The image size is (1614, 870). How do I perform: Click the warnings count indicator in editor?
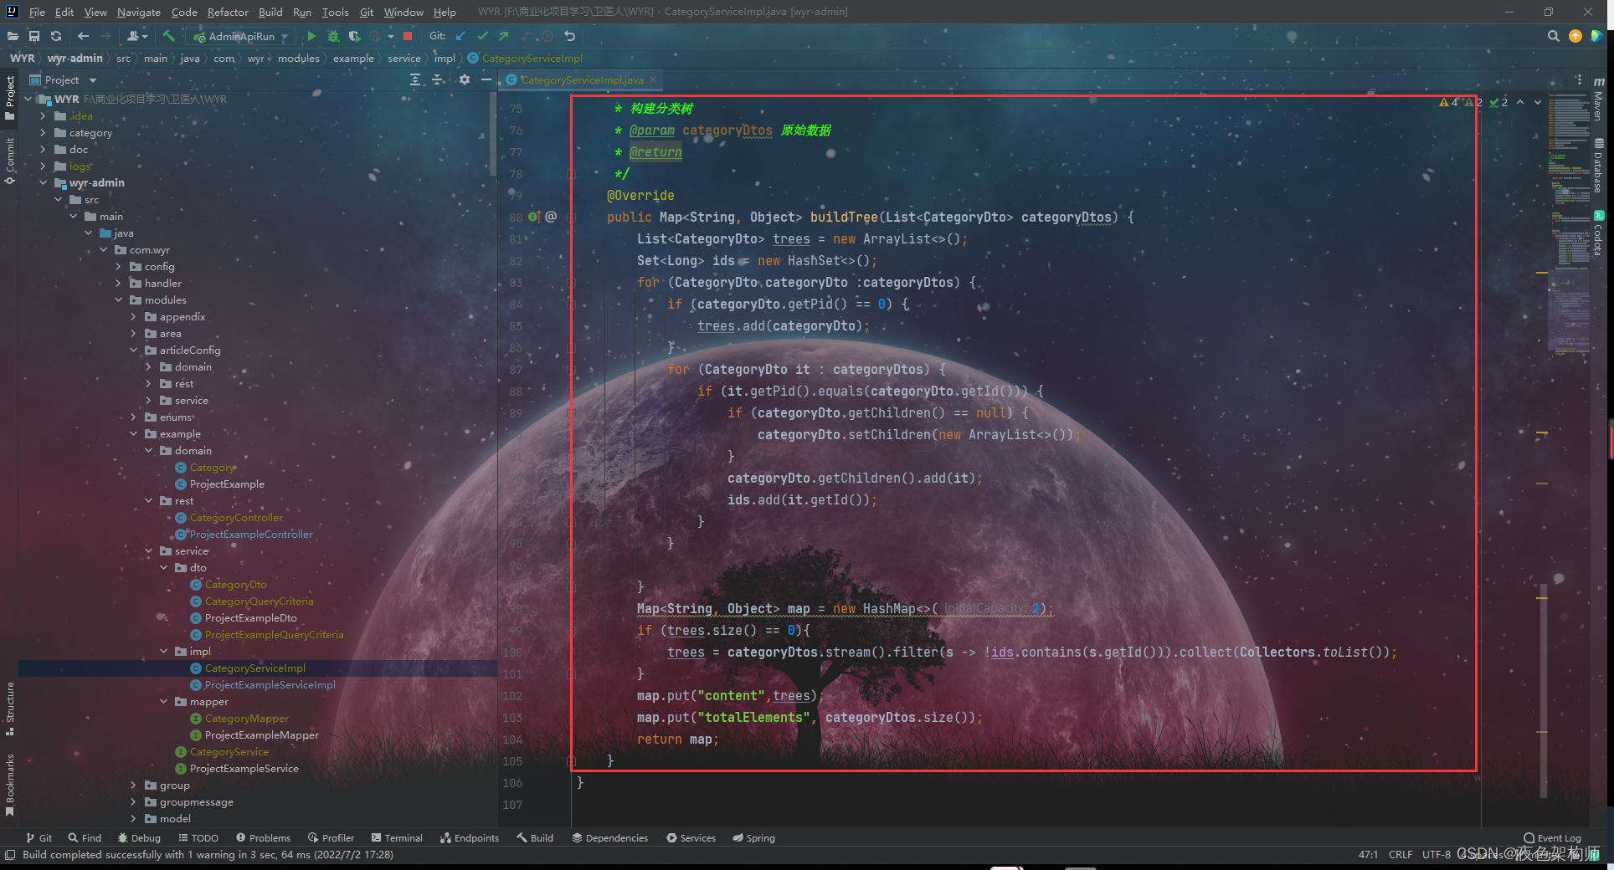[1448, 102]
